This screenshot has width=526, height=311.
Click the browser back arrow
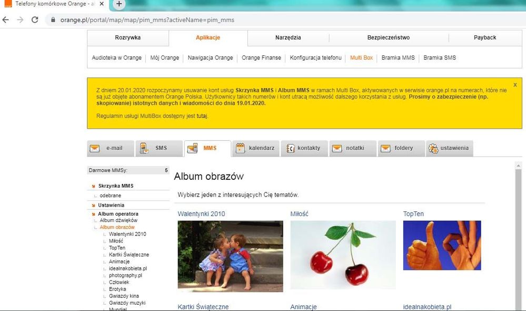click(5, 20)
